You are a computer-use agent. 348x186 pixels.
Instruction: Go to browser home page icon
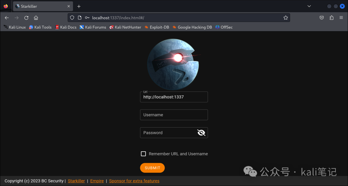36,18
